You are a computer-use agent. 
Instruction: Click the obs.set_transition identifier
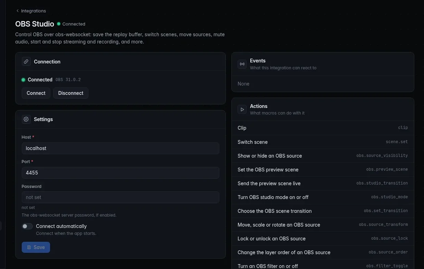click(386, 211)
